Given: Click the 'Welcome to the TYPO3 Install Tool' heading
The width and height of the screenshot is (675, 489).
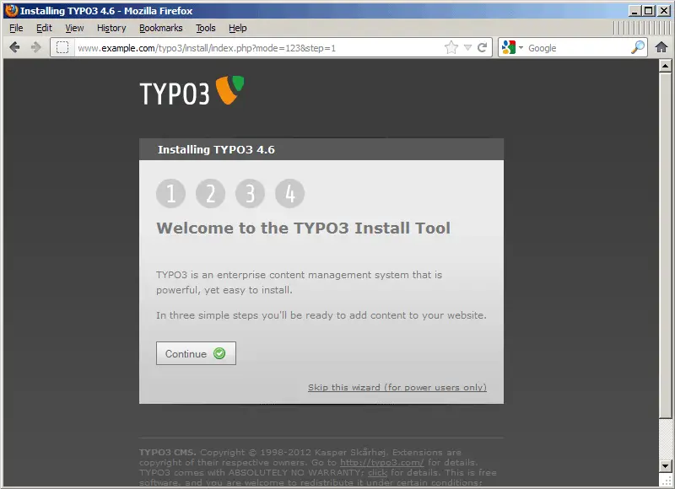Looking at the screenshot, I should point(304,228).
